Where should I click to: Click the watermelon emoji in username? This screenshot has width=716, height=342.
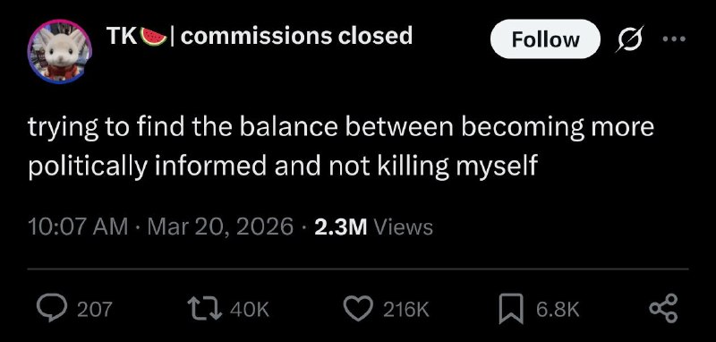click(153, 37)
